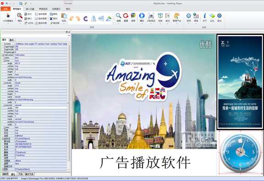Expand the rotate gallery more arrow
This screenshot has height=181, width=264.
pos(113,22)
